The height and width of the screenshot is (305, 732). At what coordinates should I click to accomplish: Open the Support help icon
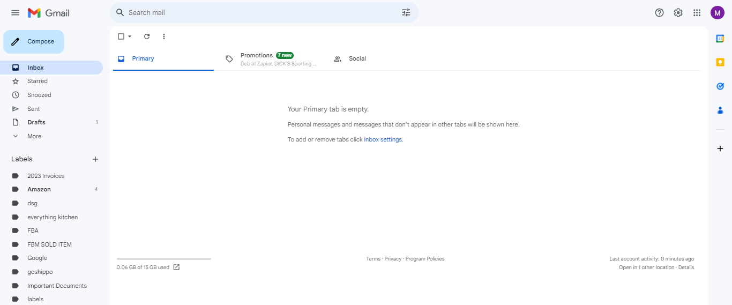(x=660, y=13)
